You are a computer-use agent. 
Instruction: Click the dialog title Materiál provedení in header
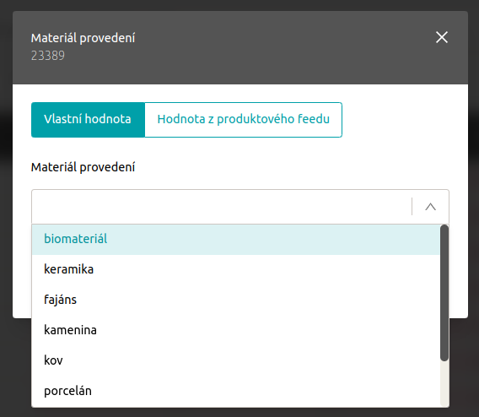click(x=83, y=38)
